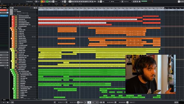The width and height of the screenshot is (184, 104).
Task: Open the 1/16 quantize preset dropdown
Action: [x=128, y=1]
